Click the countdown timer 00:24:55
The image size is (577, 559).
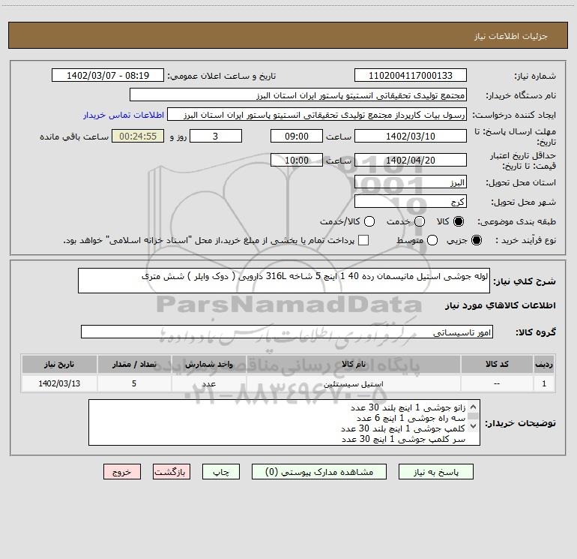click(138, 136)
